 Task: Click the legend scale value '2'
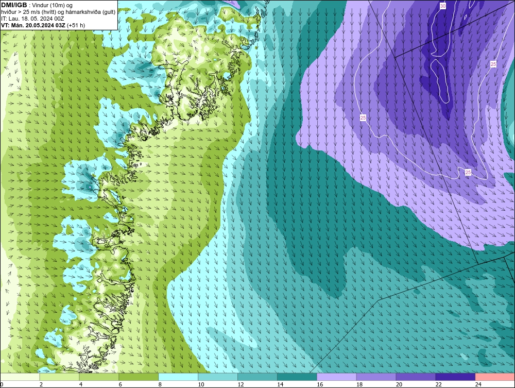point(41,384)
